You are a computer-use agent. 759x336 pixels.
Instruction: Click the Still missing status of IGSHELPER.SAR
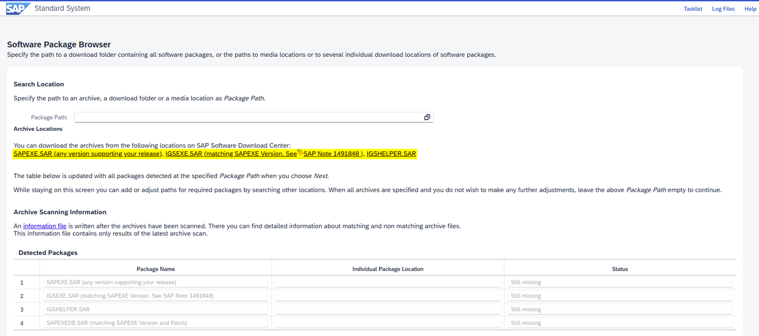pyautogui.click(x=620, y=309)
